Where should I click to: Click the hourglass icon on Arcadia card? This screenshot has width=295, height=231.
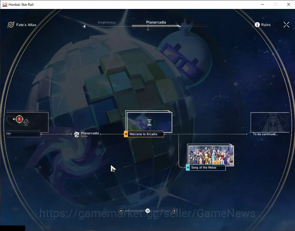pyautogui.click(x=149, y=122)
